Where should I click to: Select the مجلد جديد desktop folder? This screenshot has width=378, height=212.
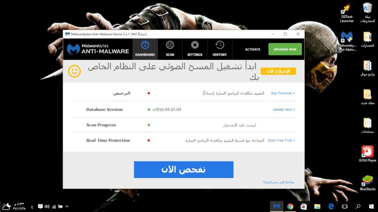368,97
